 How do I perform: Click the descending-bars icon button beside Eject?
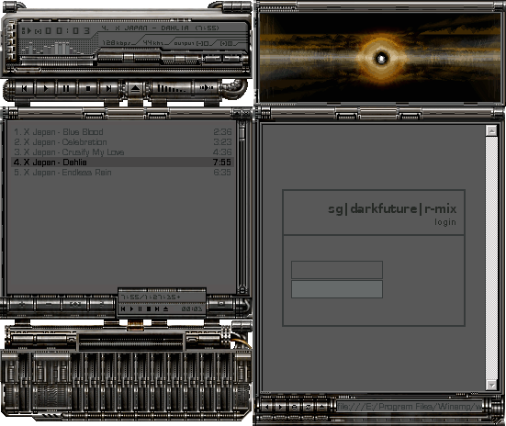pos(172,88)
